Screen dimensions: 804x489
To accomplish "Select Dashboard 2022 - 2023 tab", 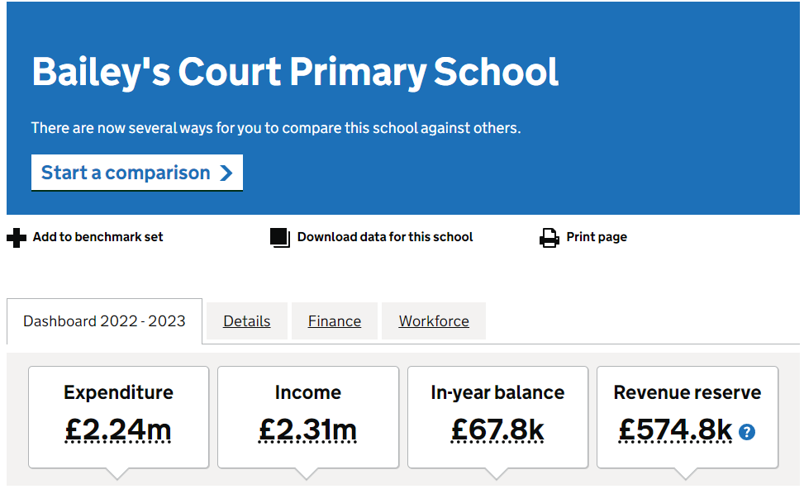I will pos(104,320).
